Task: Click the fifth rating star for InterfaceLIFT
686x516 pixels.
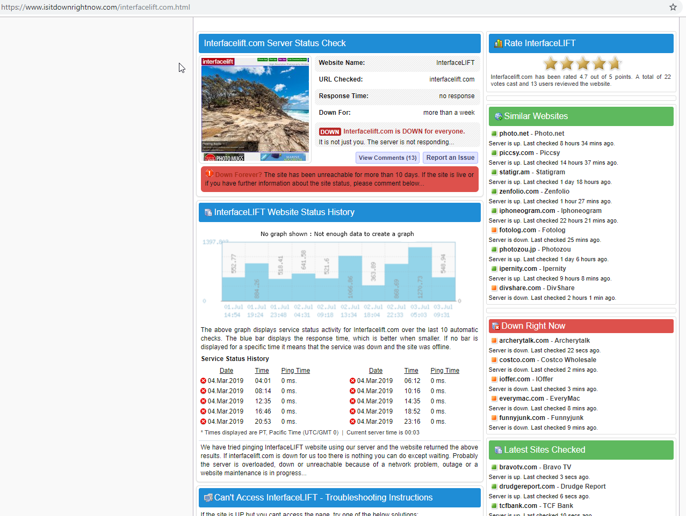Action: [615, 63]
